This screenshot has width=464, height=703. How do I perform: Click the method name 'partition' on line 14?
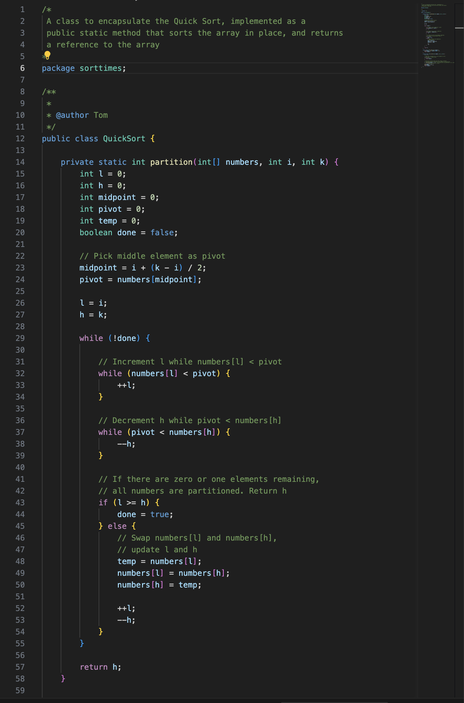click(x=171, y=162)
